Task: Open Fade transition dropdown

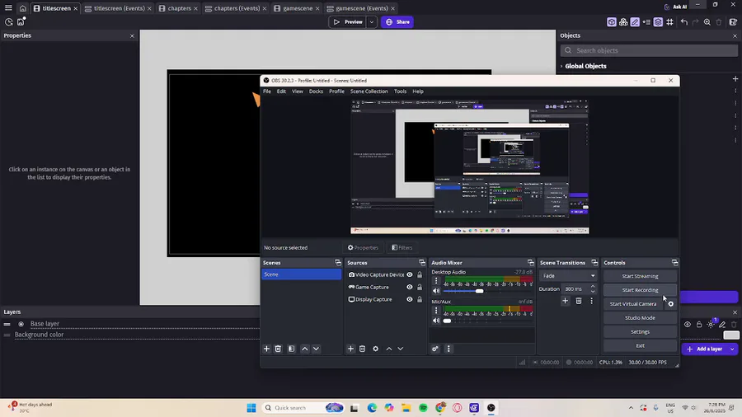Action: coord(568,275)
